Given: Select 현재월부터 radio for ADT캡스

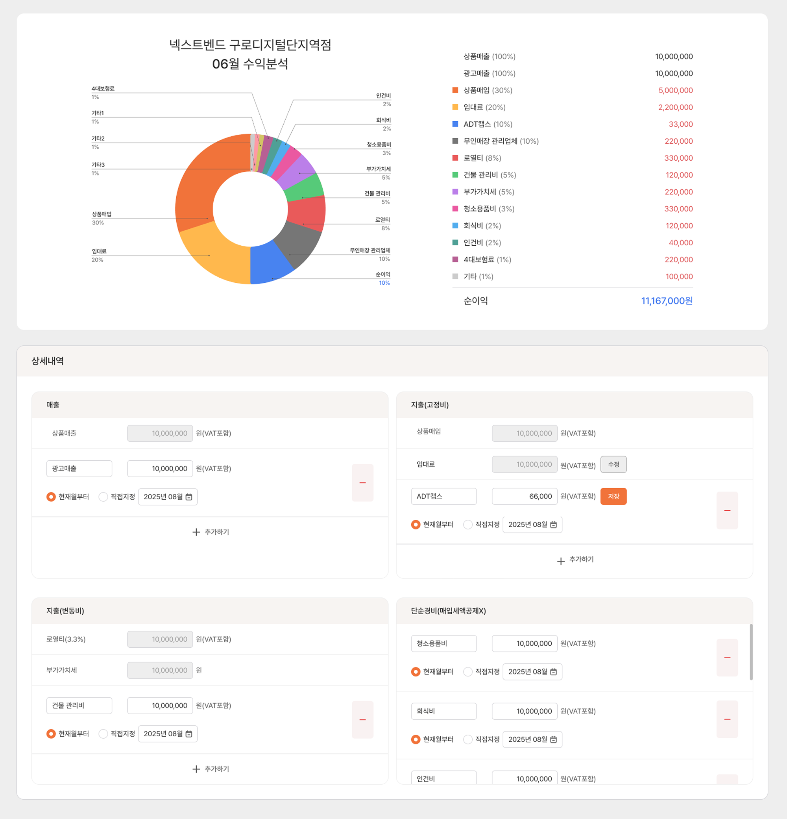Looking at the screenshot, I should click(416, 524).
